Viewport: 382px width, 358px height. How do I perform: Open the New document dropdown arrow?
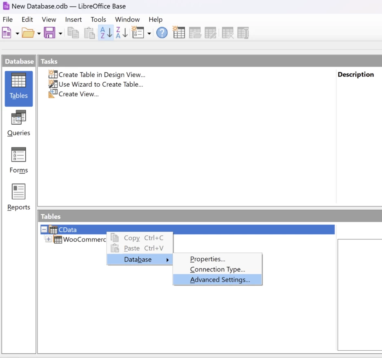[17, 33]
